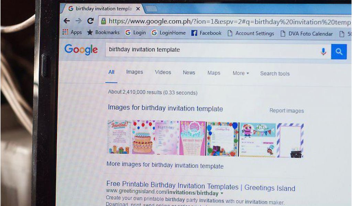Reload the page with the refresh icon
Screen dimensions: 352x206
pos(90,21)
